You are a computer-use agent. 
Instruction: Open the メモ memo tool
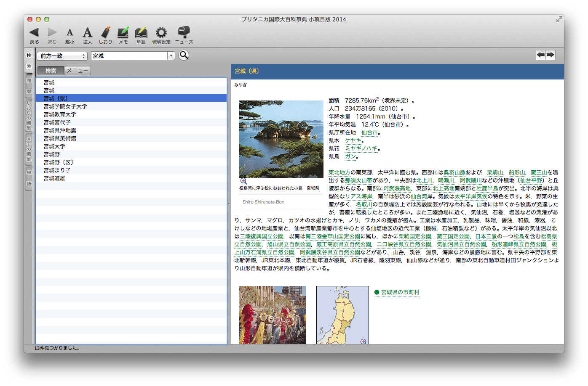(x=123, y=33)
